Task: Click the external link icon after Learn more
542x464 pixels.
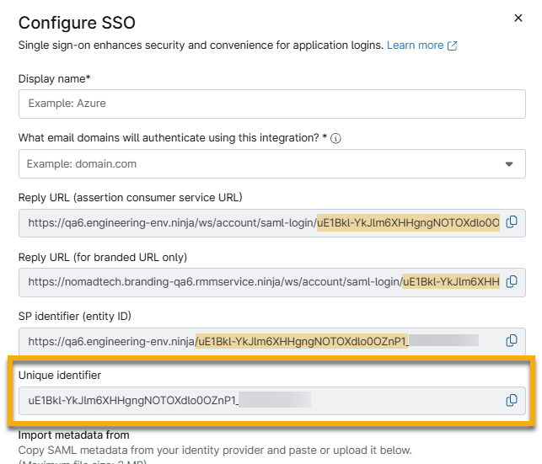Action: click(x=453, y=45)
